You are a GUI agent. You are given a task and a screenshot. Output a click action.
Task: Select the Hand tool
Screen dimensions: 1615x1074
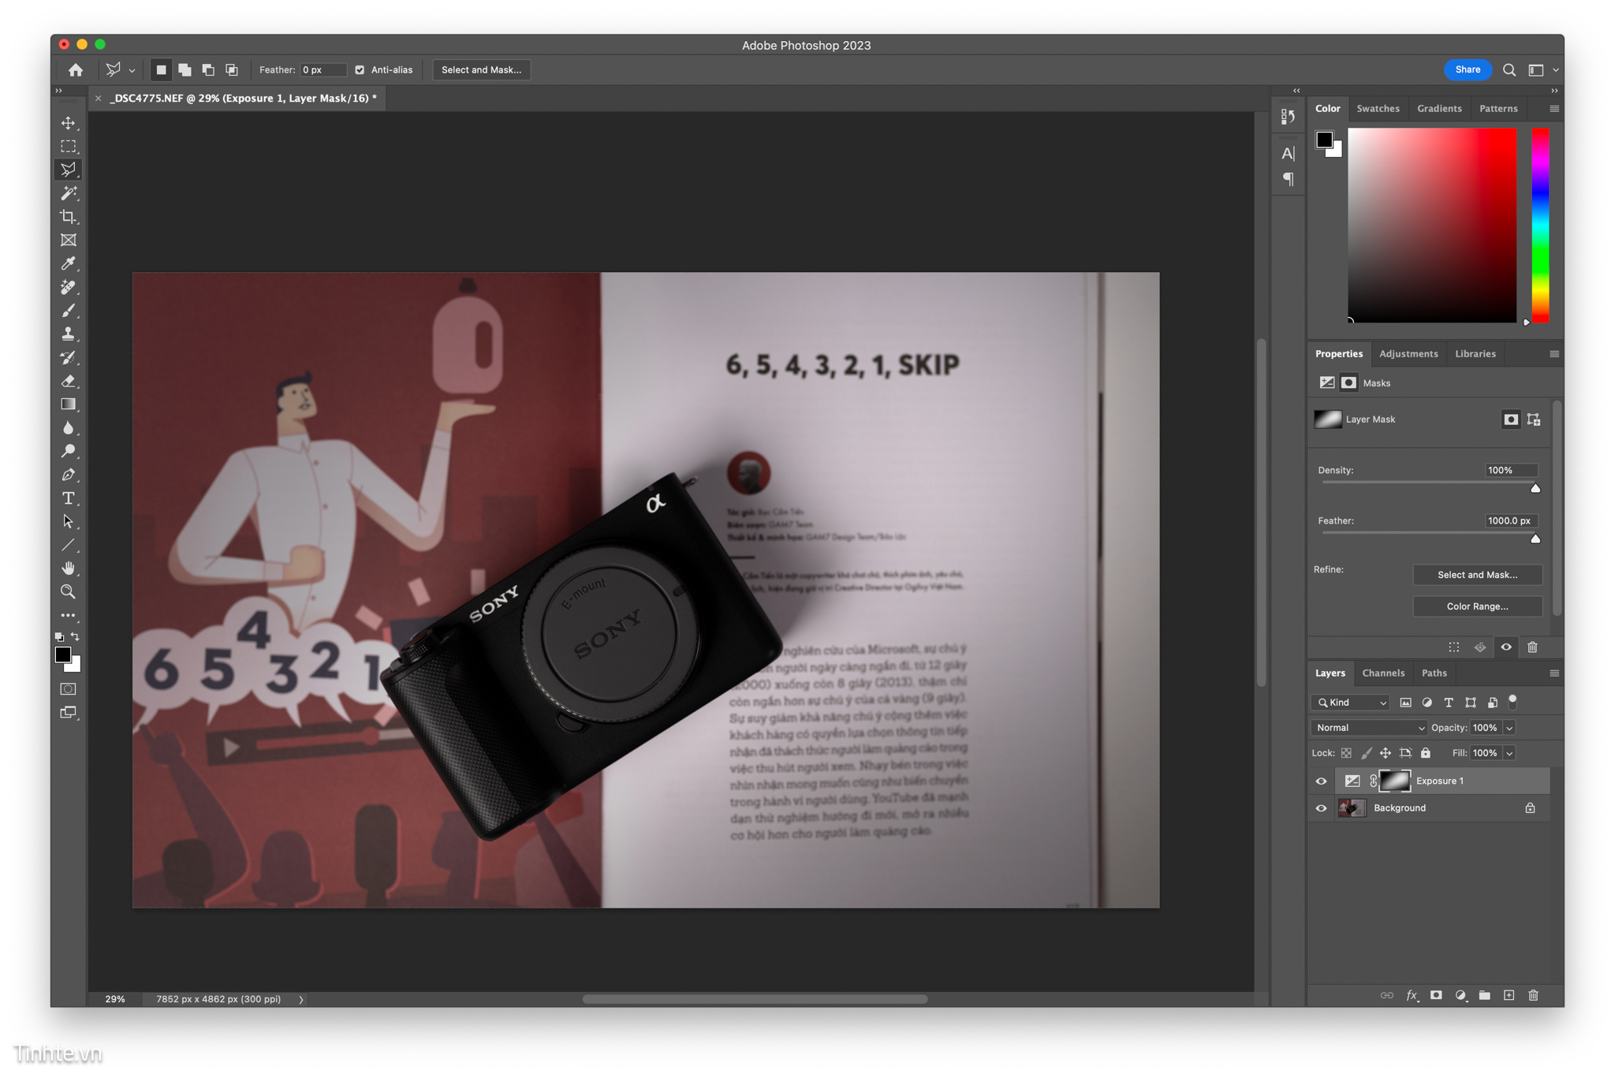tap(69, 569)
